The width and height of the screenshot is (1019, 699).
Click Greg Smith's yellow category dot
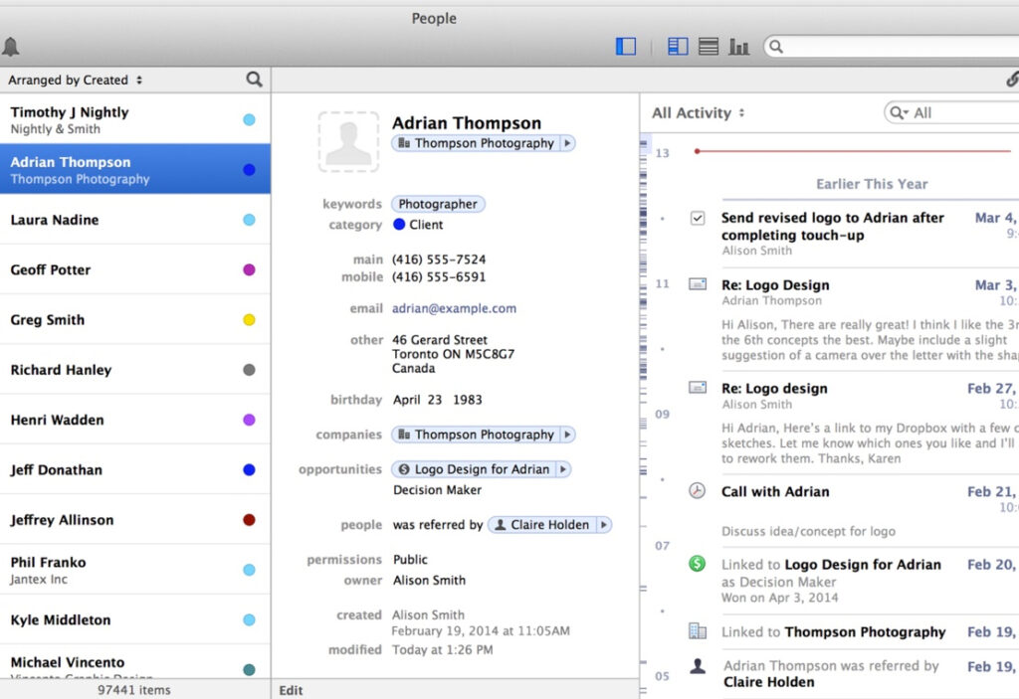coord(249,320)
